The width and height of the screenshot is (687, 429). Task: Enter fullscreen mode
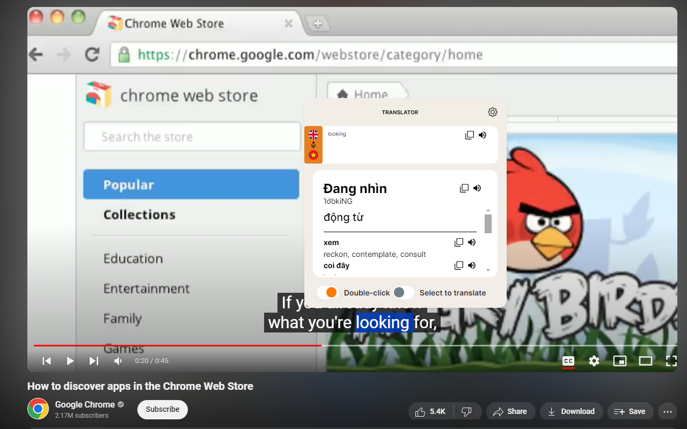pos(671,361)
